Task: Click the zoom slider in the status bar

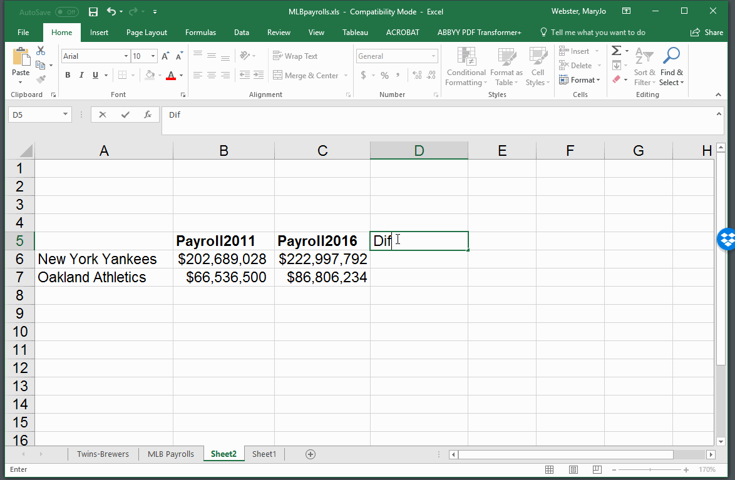Action: (x=650, y=470)
